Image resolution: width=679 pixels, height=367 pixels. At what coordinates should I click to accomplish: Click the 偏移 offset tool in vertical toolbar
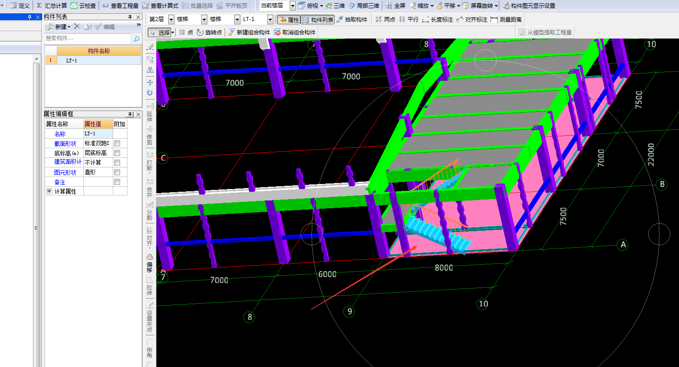[x=149, y=263]
